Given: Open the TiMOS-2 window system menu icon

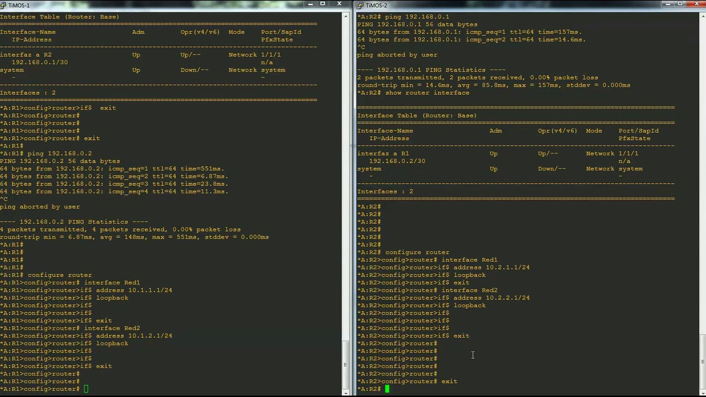Looking at the screenshot, I should (x=360, y=5).
